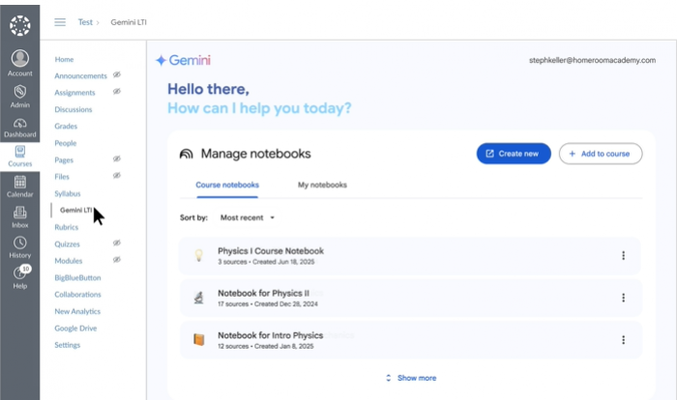Click '12 sources • Created Jan 8, 2025' text
The image size is (677, 400).
266,347
